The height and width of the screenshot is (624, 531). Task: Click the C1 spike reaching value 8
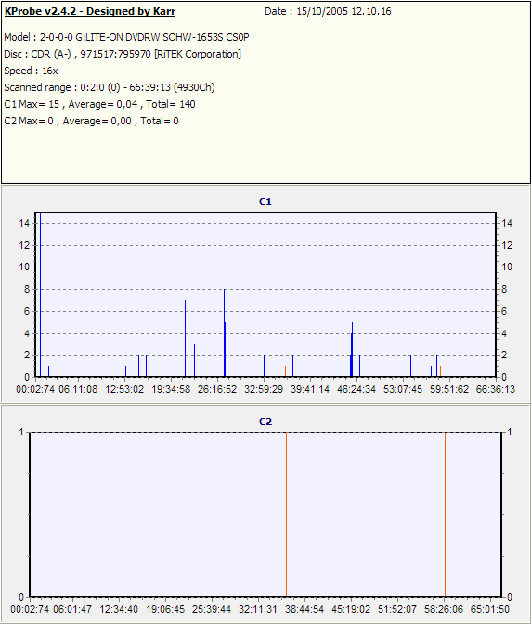[x=225, y=332]
